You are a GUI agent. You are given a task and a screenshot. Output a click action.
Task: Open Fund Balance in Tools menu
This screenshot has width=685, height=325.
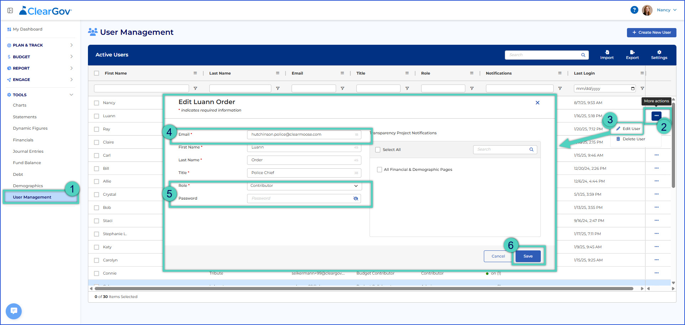tap(27, 163)
